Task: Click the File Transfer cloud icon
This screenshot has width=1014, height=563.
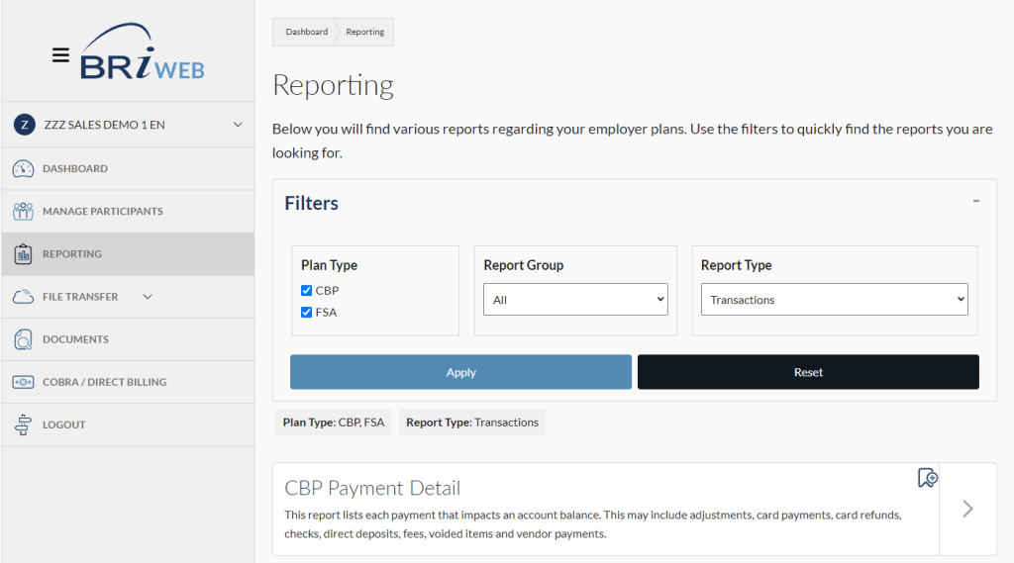Action: coord(24,297)
